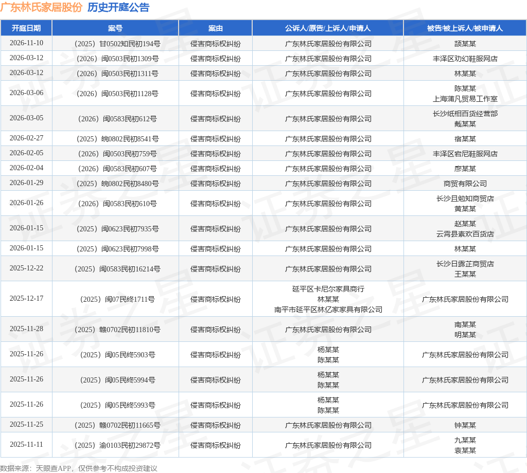
Task: Click defendant 上海蒲凡贸易工作室
Action: (465, 99)
